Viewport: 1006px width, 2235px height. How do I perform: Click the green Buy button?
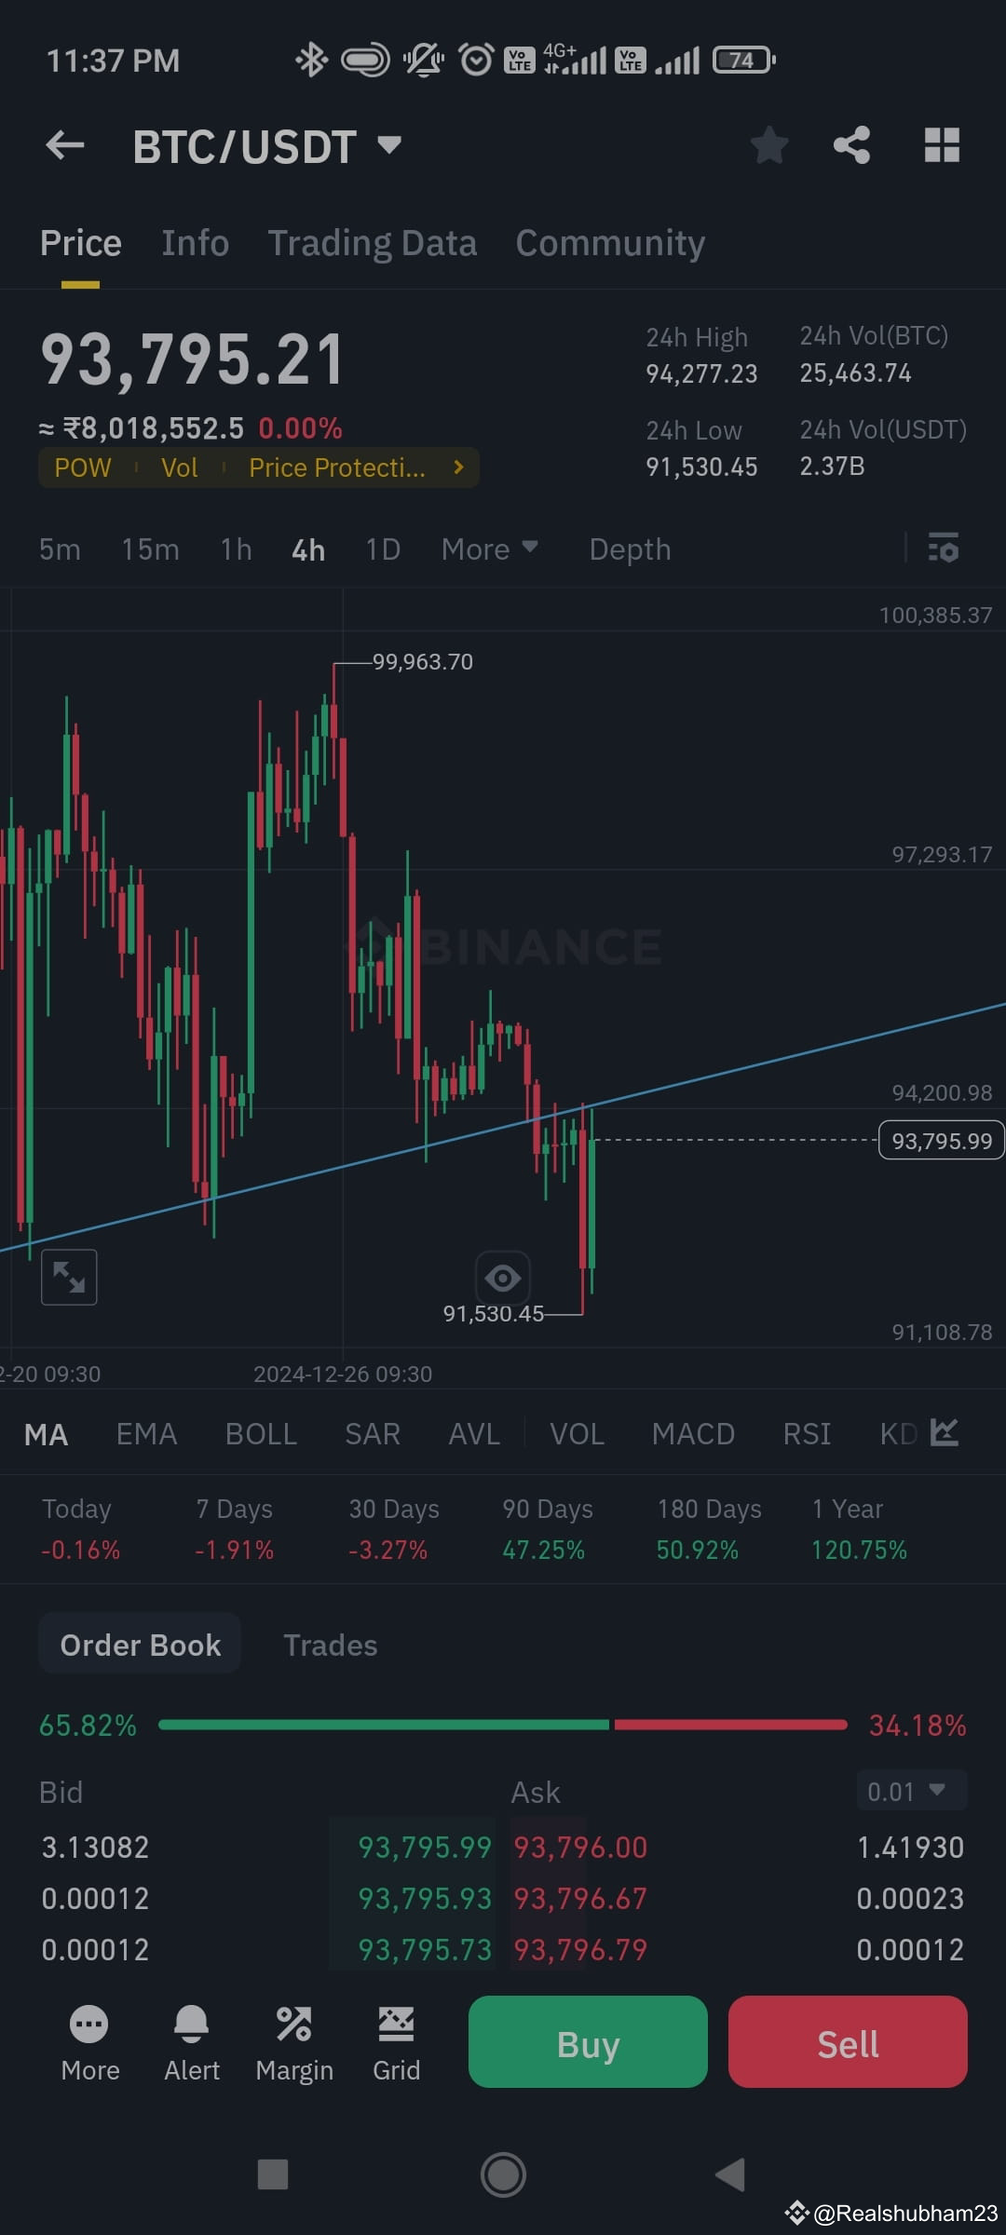click(x=588, y=2041)
